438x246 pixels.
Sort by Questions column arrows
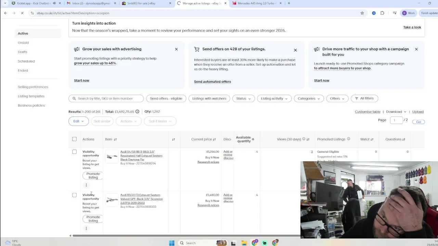[404, 139]
